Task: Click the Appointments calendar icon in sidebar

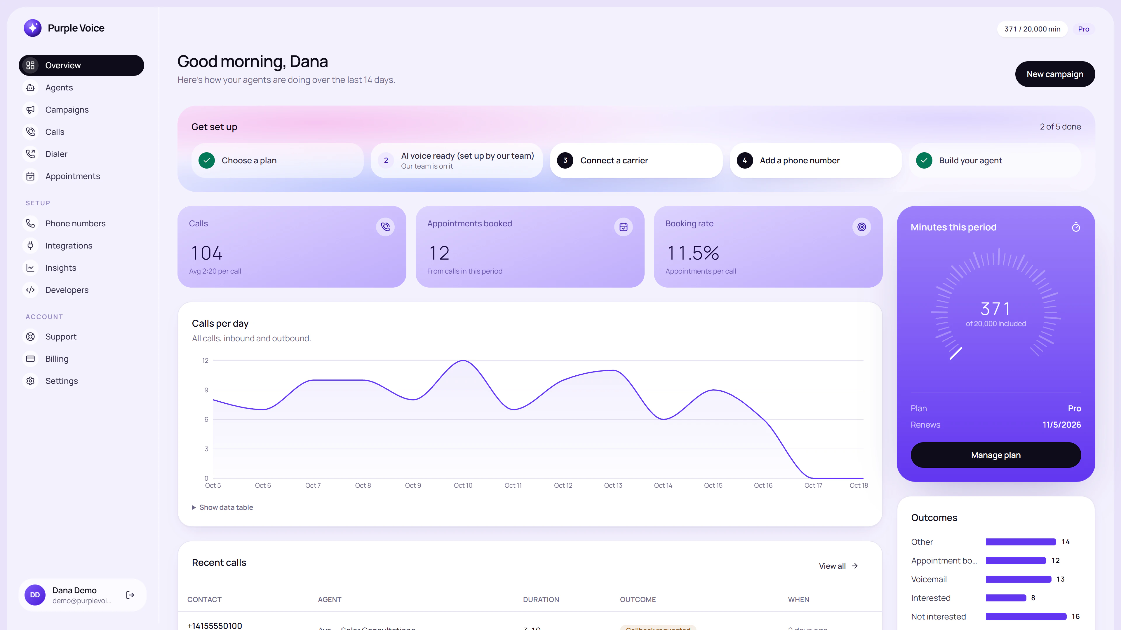Action: 30,176
